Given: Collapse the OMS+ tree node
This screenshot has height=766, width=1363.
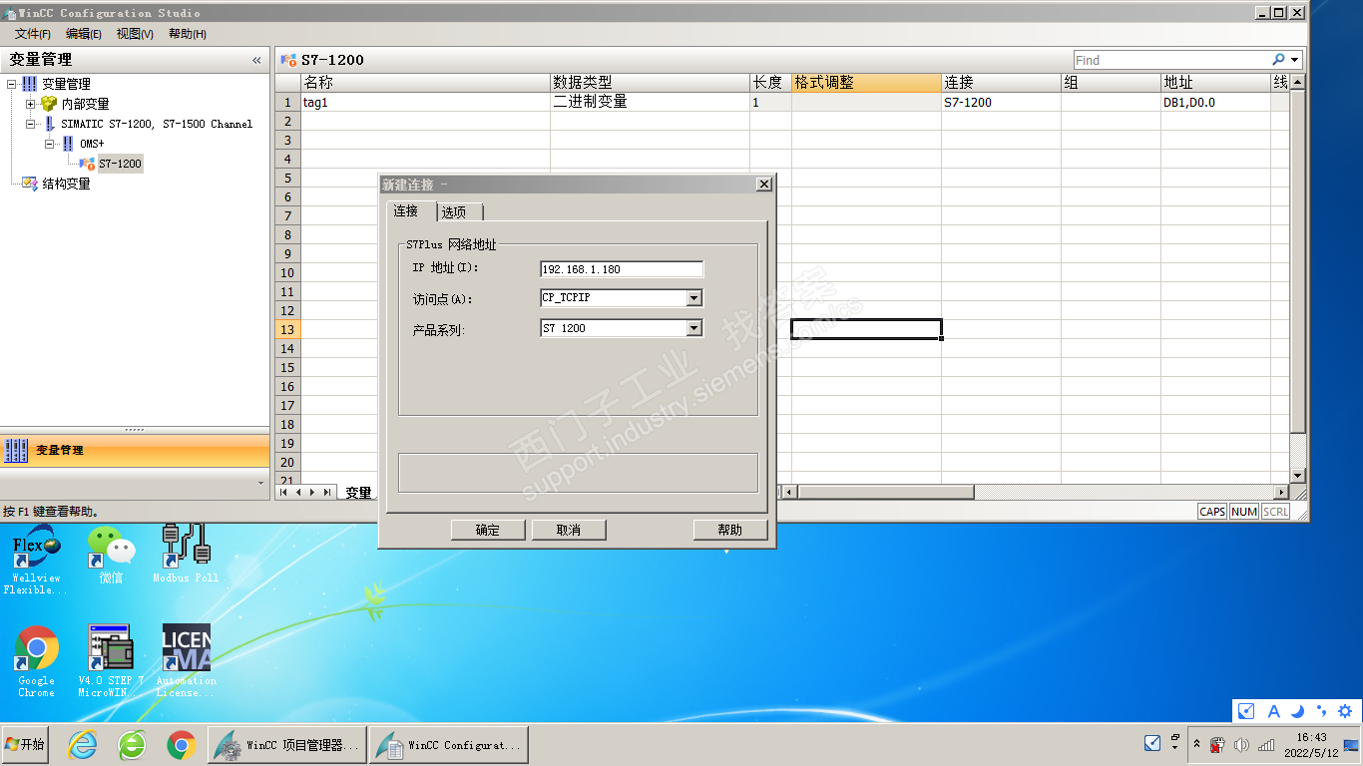Looking at the screenshot, I should (x=50, y=144).
